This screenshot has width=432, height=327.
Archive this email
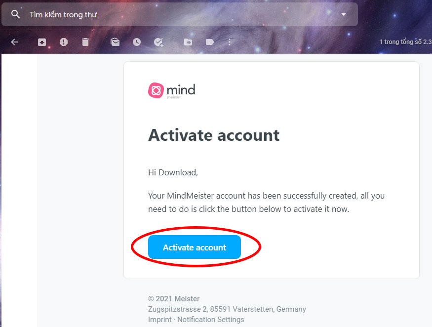pyautogui.click(x=42, y=42)
